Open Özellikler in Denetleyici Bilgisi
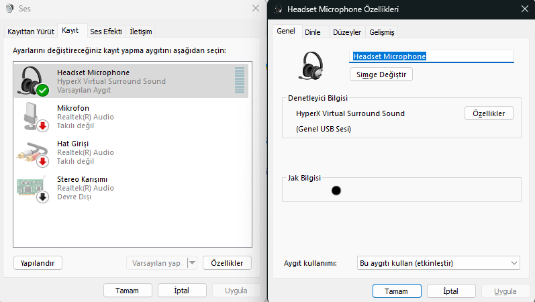This screenshot has height=302, width=535. pos(489,113)
